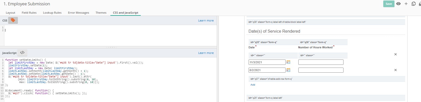Go to the Error Messages tab
Screen dimensions: 421x102
click(79, 13)
